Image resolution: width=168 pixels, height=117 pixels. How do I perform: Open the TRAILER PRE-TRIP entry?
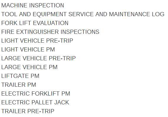(28, 111)
